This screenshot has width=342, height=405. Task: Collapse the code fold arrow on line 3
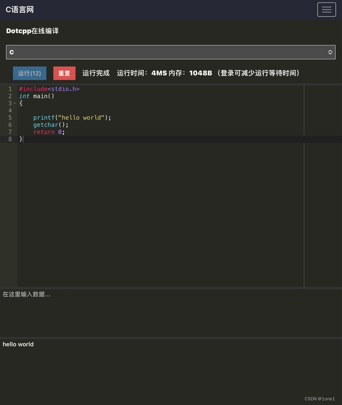(14, 103)
